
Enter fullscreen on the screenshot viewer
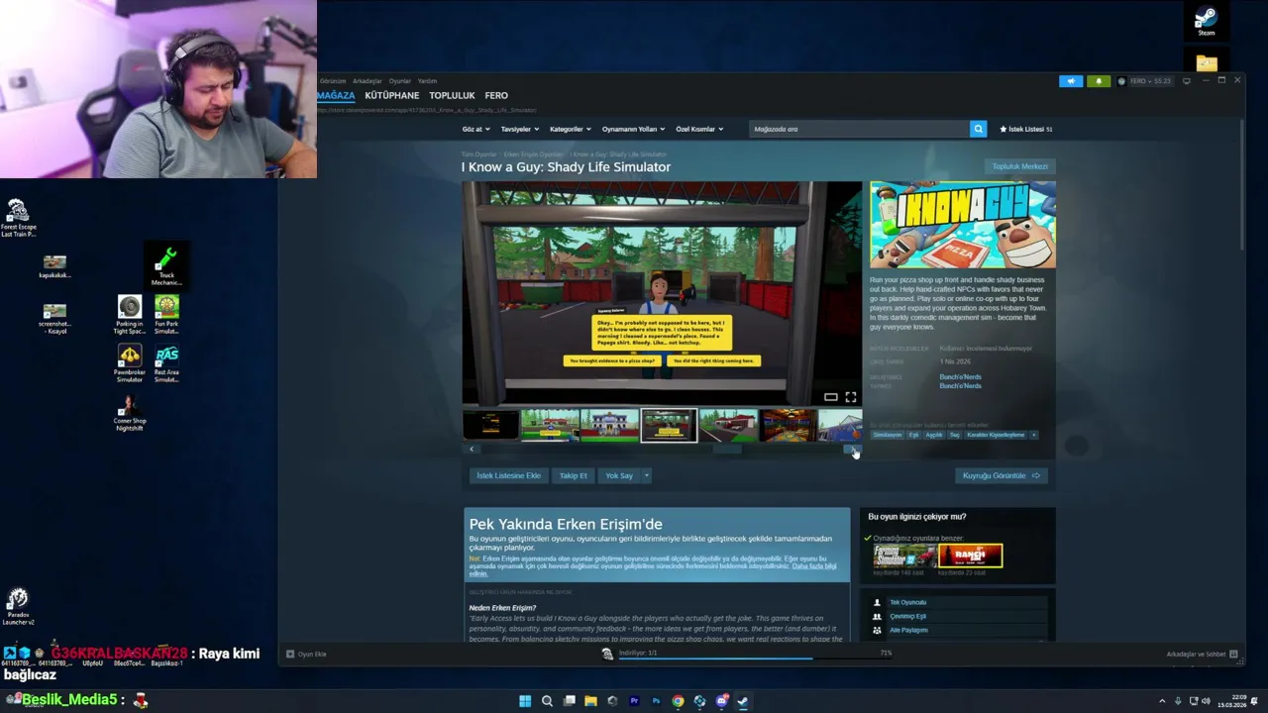click(850, 397)
